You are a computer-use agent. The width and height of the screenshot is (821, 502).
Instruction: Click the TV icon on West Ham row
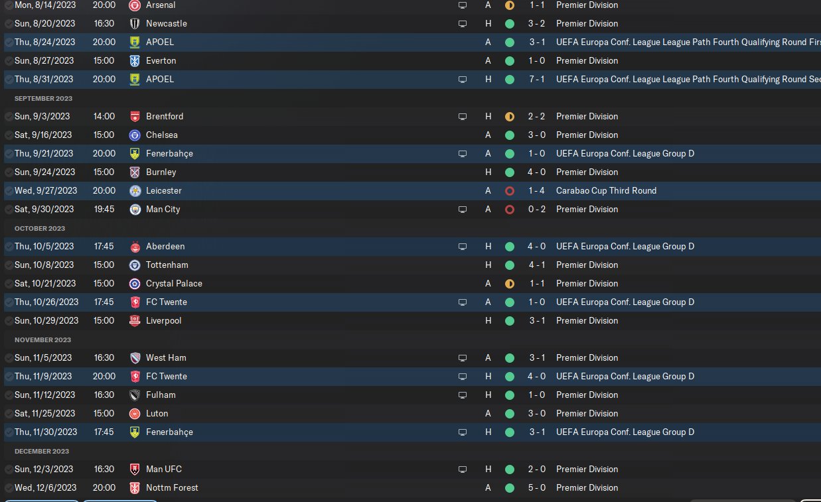(463, 357)
